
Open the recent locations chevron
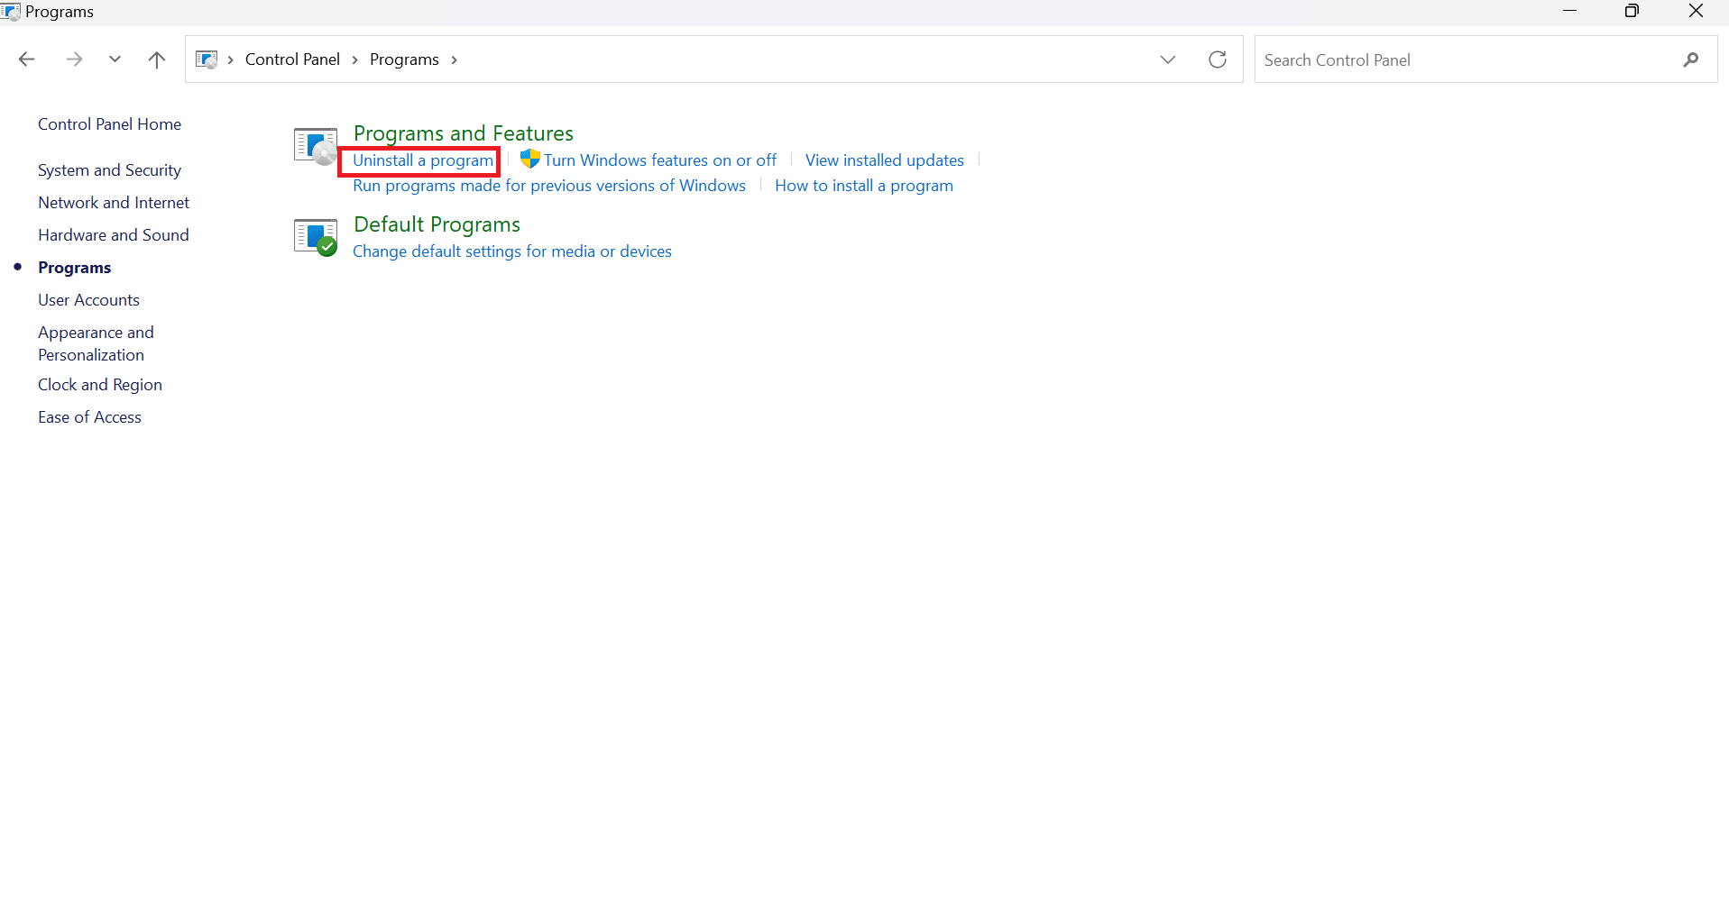[115, 59]
